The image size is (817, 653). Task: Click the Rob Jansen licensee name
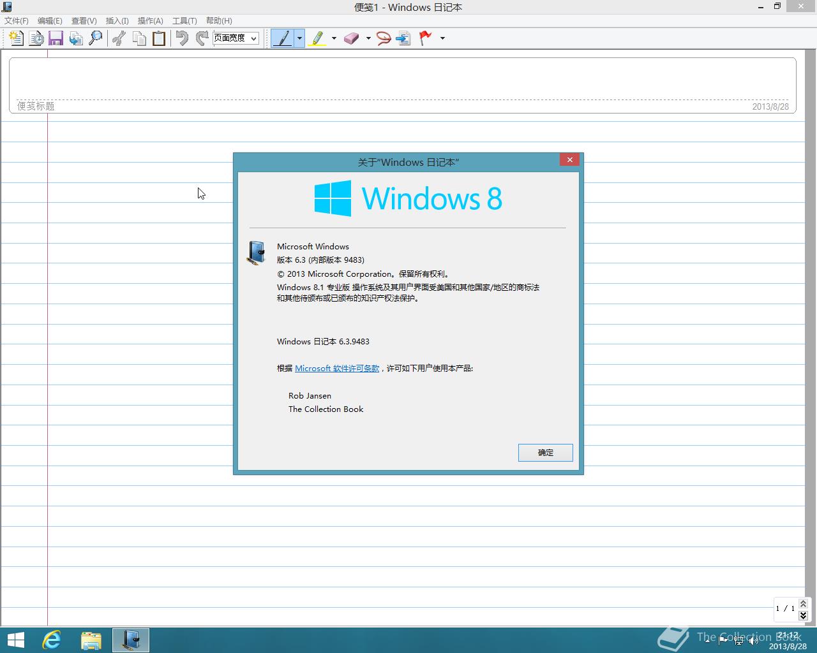click(310, 396)
